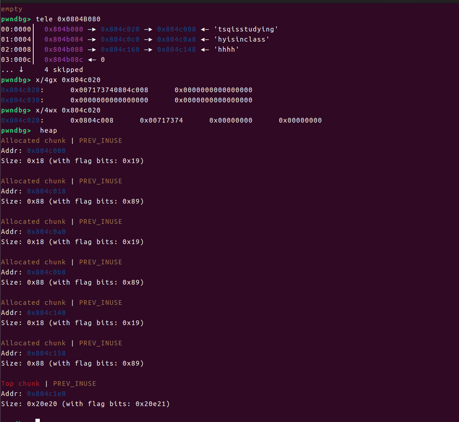The image size is (459, 422).
Task: Click heap chunk address 0x804c0a0
Action: pos(46,232)
